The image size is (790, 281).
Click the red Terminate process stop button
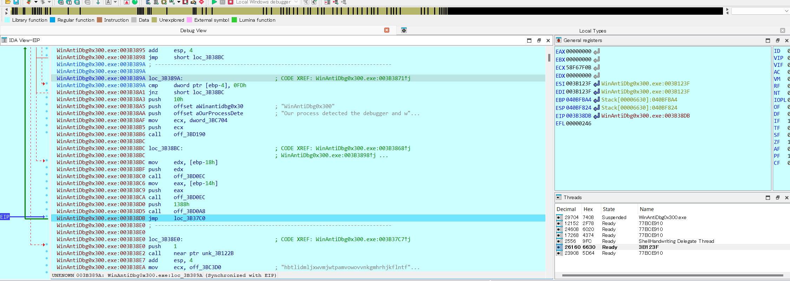231,2
